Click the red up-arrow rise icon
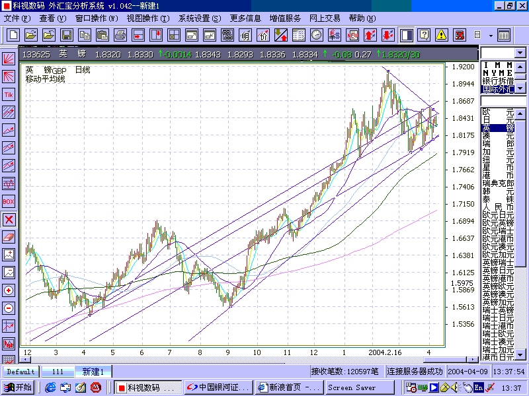 click(370, 35)
